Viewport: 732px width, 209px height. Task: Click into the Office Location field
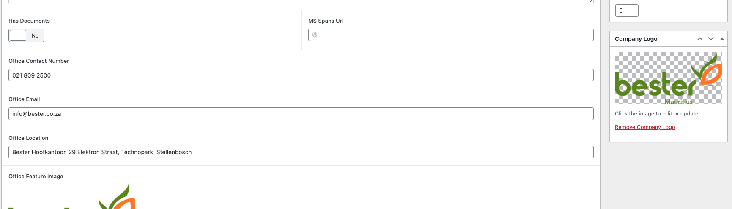[x=301, y=152]
